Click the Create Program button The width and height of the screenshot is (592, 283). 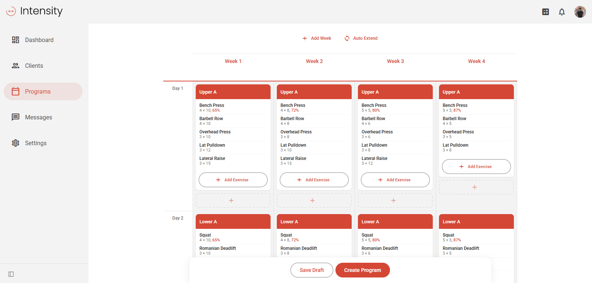(x=362, y=270)
